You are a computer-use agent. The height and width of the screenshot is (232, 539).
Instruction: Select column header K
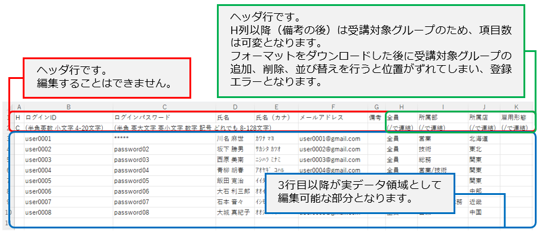click(x=516, y=107)
